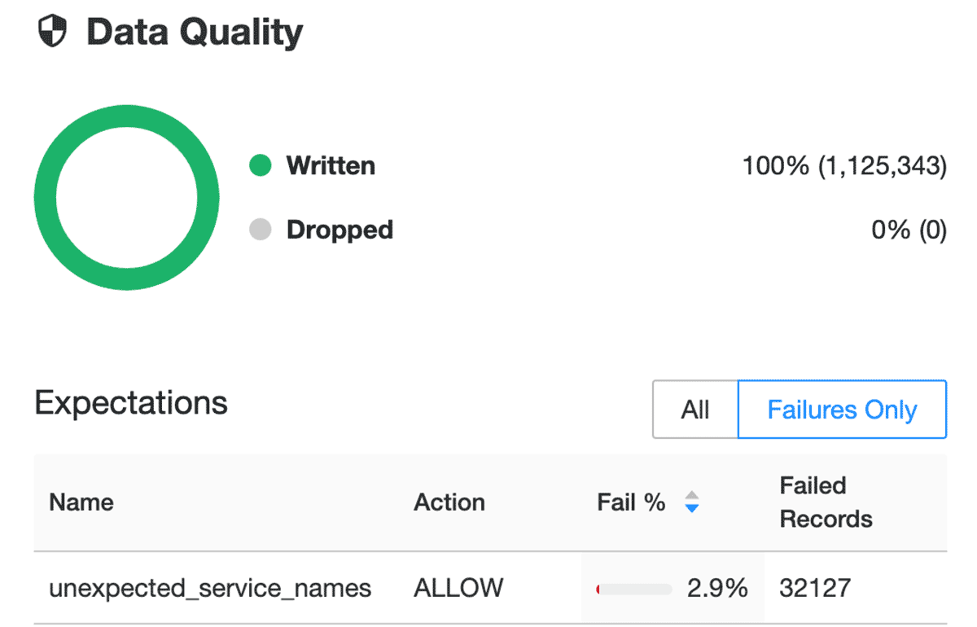Click the green Written legend dot
Image resolution: width=977 pixels, height=627 pixels.
[x=260, y=166]
